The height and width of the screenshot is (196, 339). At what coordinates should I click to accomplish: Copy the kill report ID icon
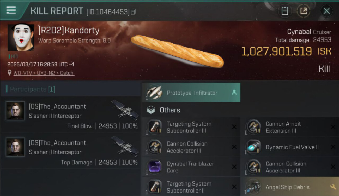[x=133, y=12]
